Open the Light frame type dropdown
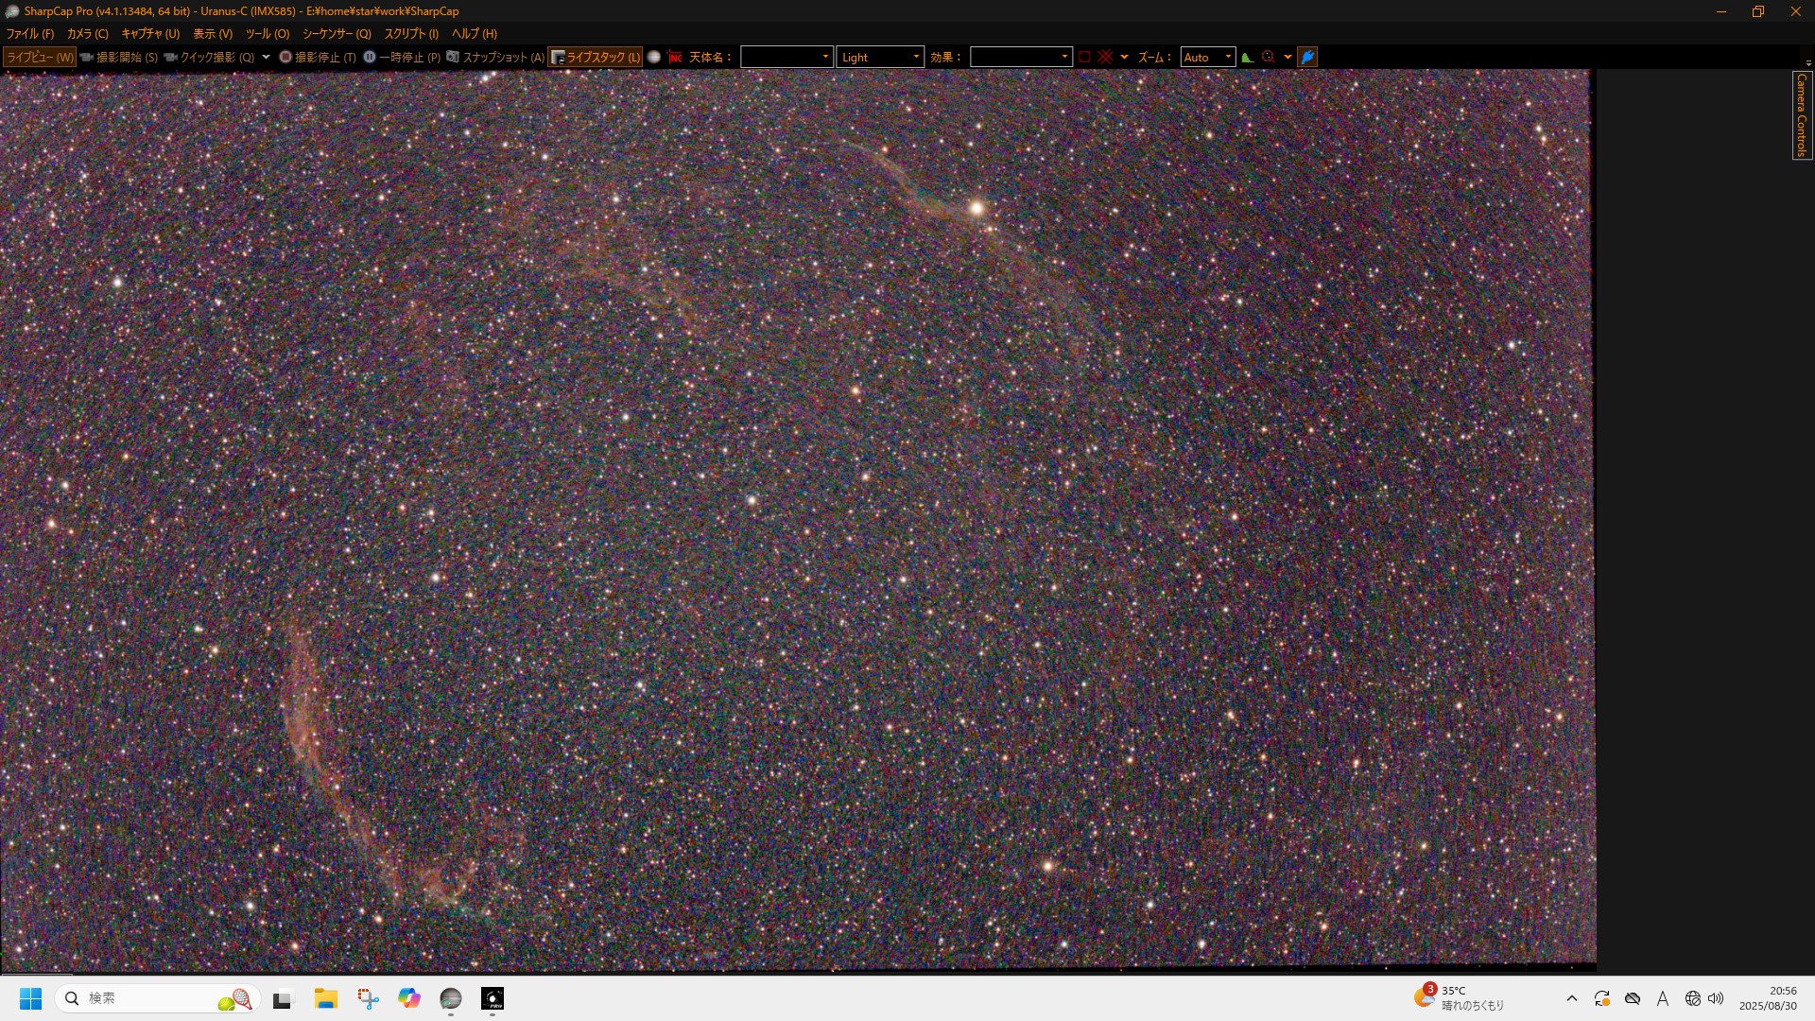This screenshot has width=1815, height=1021. point(880,58)
